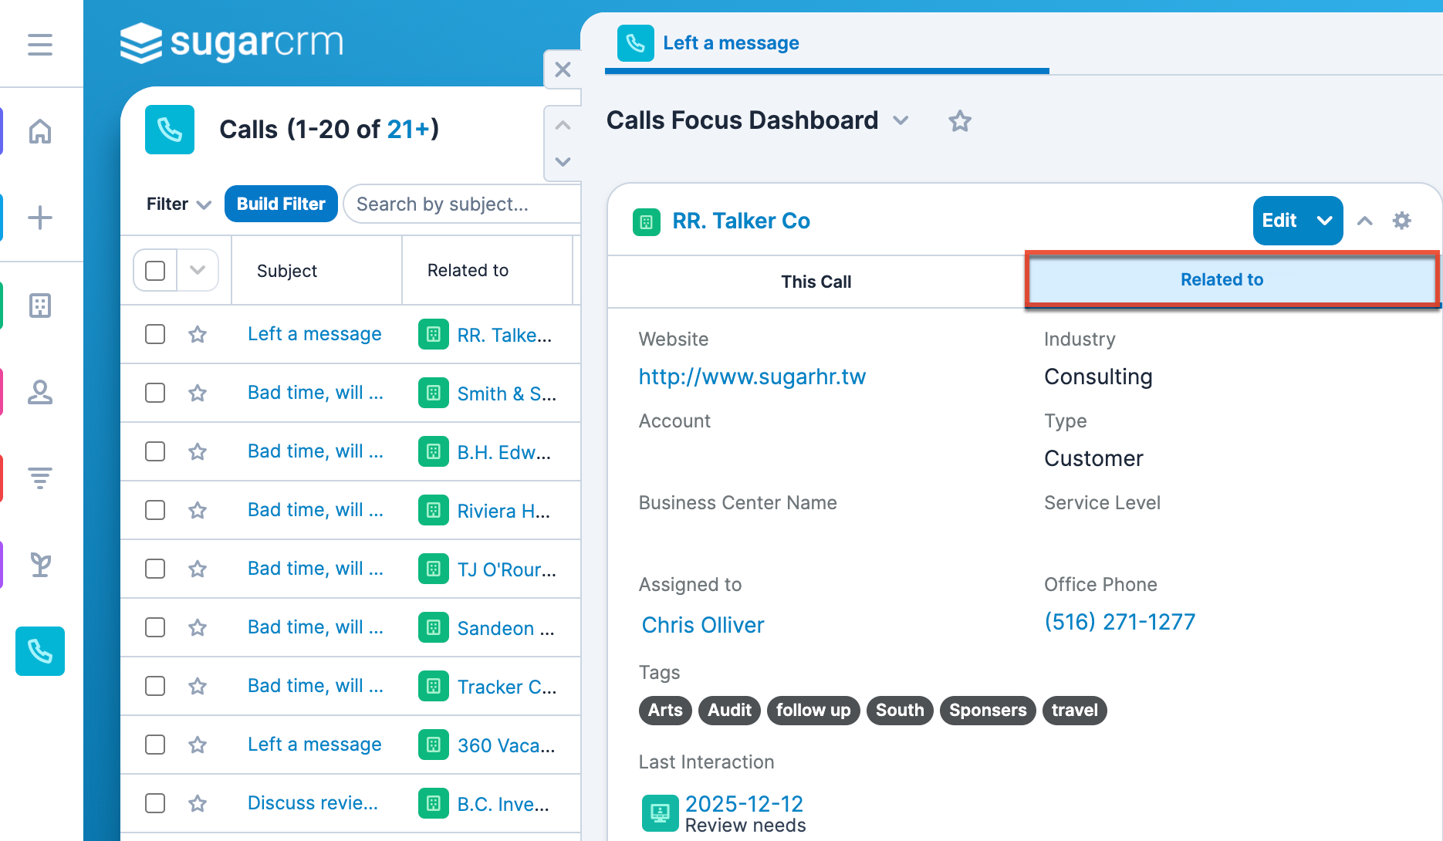Viewport: 1443px width, 841px height.
Task: Click the Build Filter button
Action: (281, 204)
